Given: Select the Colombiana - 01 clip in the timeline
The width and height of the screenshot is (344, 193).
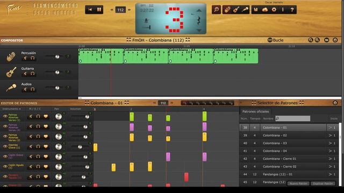Looking at the screenshot, I should (x=101, y=56).
